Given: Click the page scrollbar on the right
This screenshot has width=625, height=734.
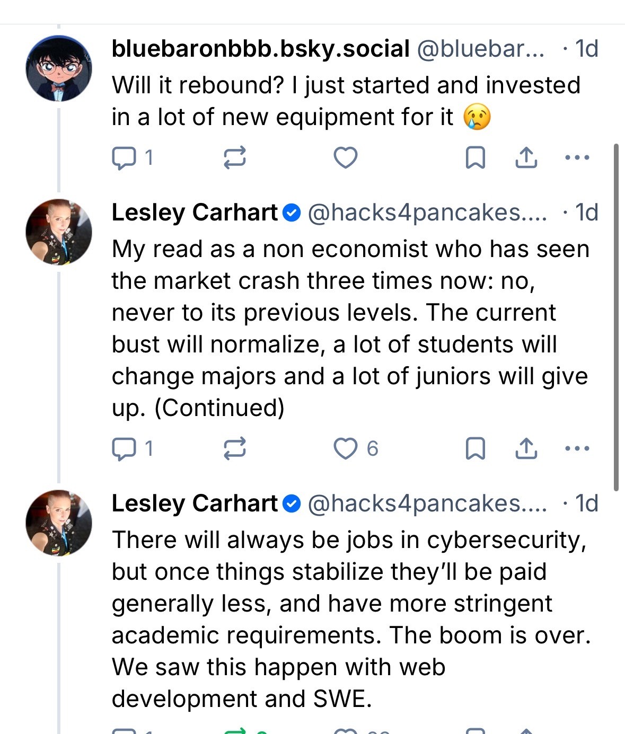Looking at the screenshot, I should point(615,318).
